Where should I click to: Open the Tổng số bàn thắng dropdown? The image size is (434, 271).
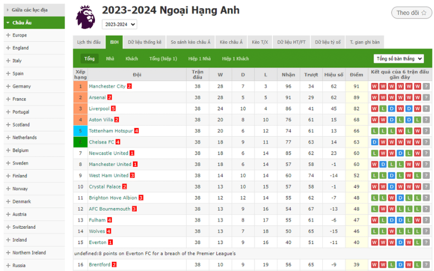point(399,59)
